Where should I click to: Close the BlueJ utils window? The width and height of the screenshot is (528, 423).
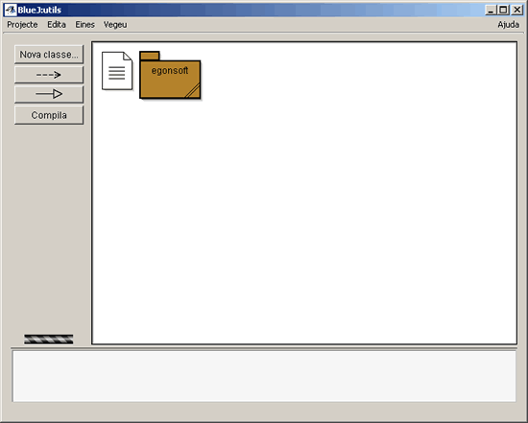pyautogui.click(x=516, y=11)
